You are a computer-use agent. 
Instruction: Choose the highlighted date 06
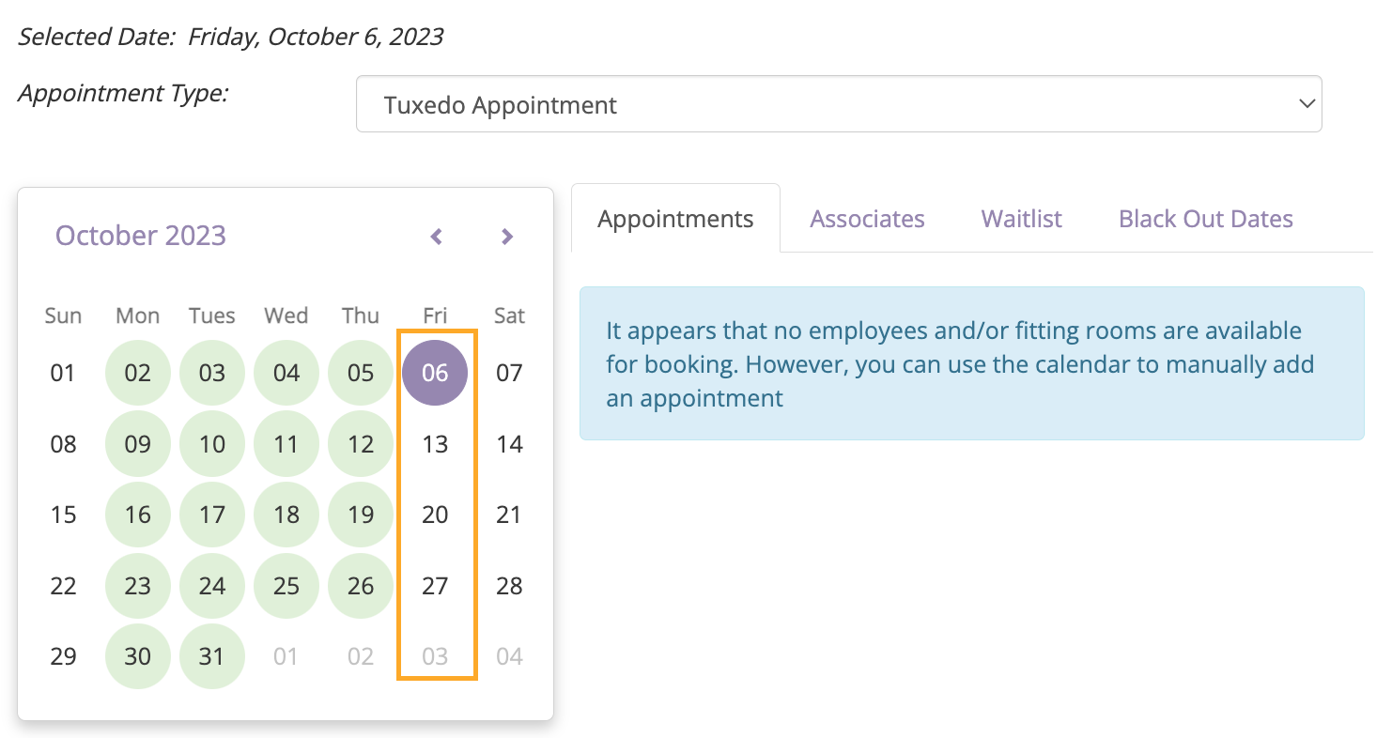pos(435,373)
